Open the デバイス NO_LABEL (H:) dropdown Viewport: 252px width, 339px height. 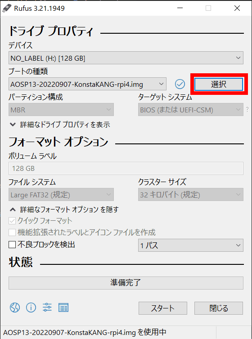pyautogui.click(x=126, y=58)
